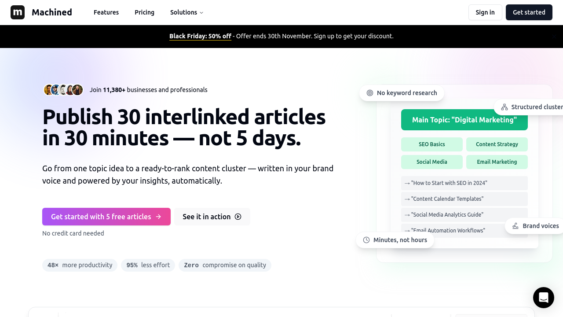Expand the Solutions dropdown menu
This screenshot has height=317, width=563.
[x=186, y=12]
